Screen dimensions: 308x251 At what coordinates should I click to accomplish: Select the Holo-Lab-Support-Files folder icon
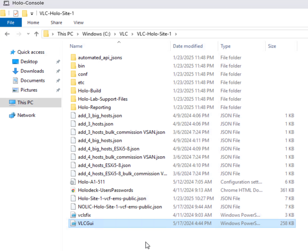pyautogui.click(x=73, y=99)
